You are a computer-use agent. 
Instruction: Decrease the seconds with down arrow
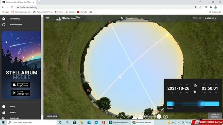[216, 93]
